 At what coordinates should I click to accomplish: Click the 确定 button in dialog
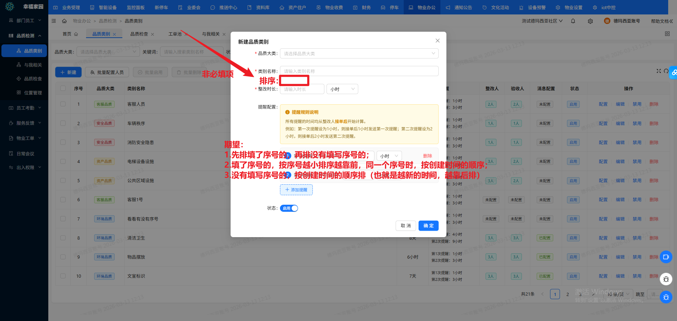click(428, 226)
